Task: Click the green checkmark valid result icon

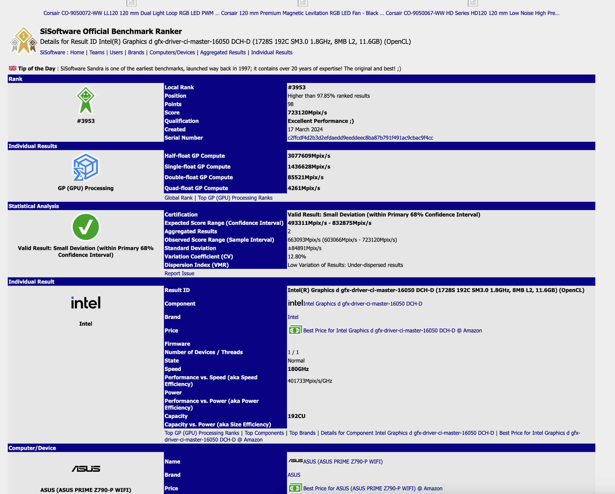Action: (86, 227)
